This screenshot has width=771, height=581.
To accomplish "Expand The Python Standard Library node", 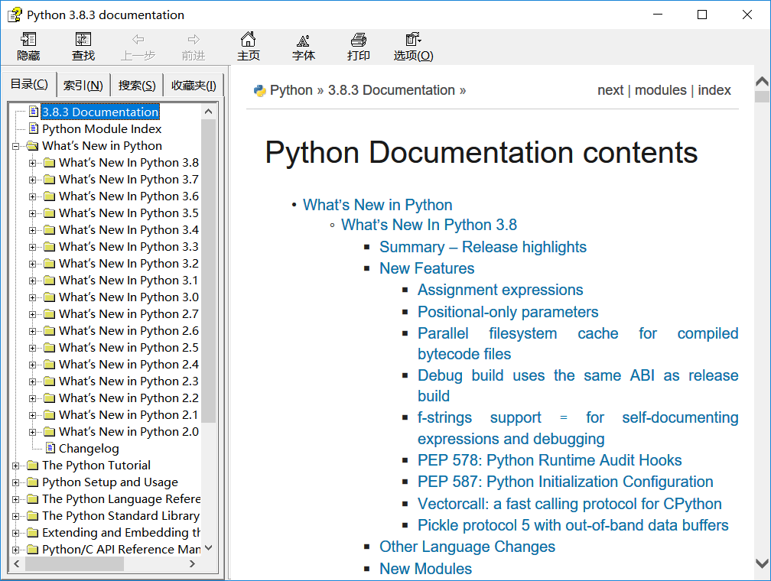I will click(16, 516).
